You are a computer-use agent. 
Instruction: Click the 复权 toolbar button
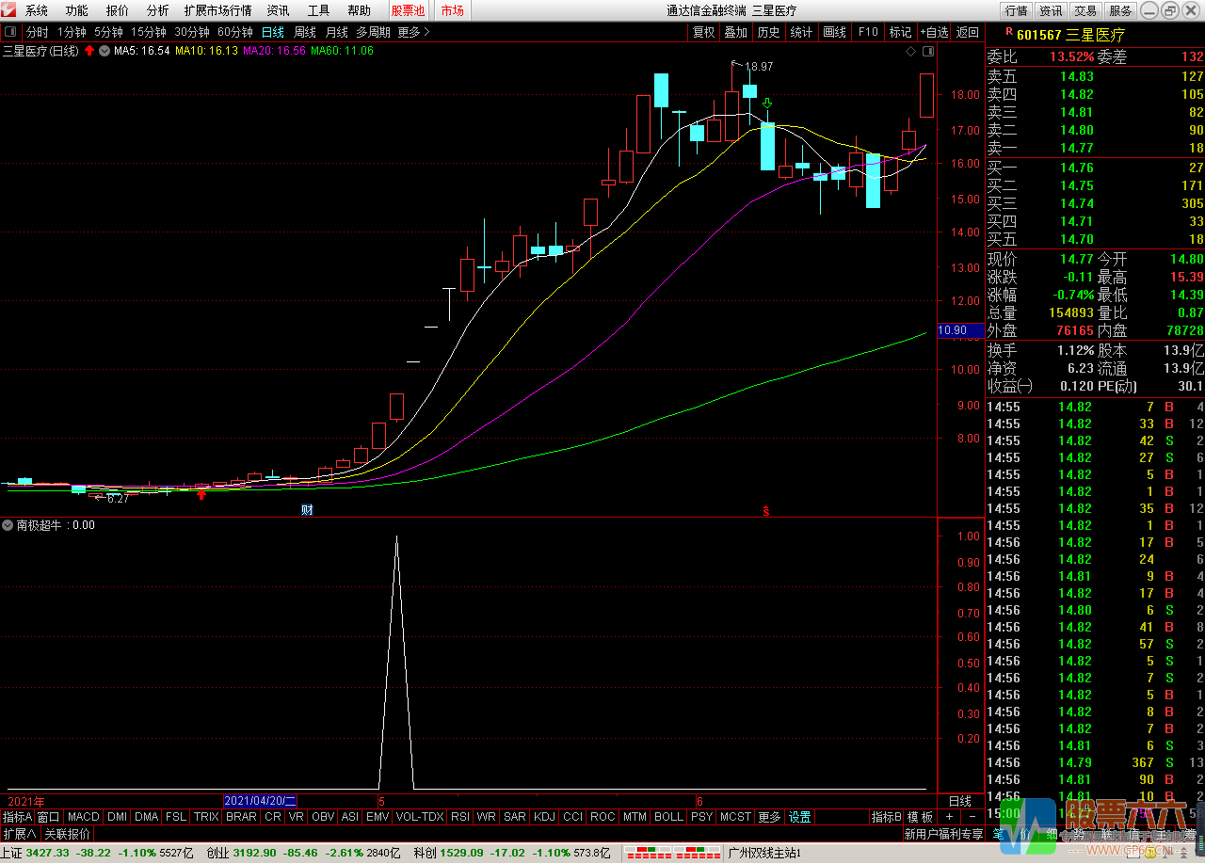click(703, 32)
